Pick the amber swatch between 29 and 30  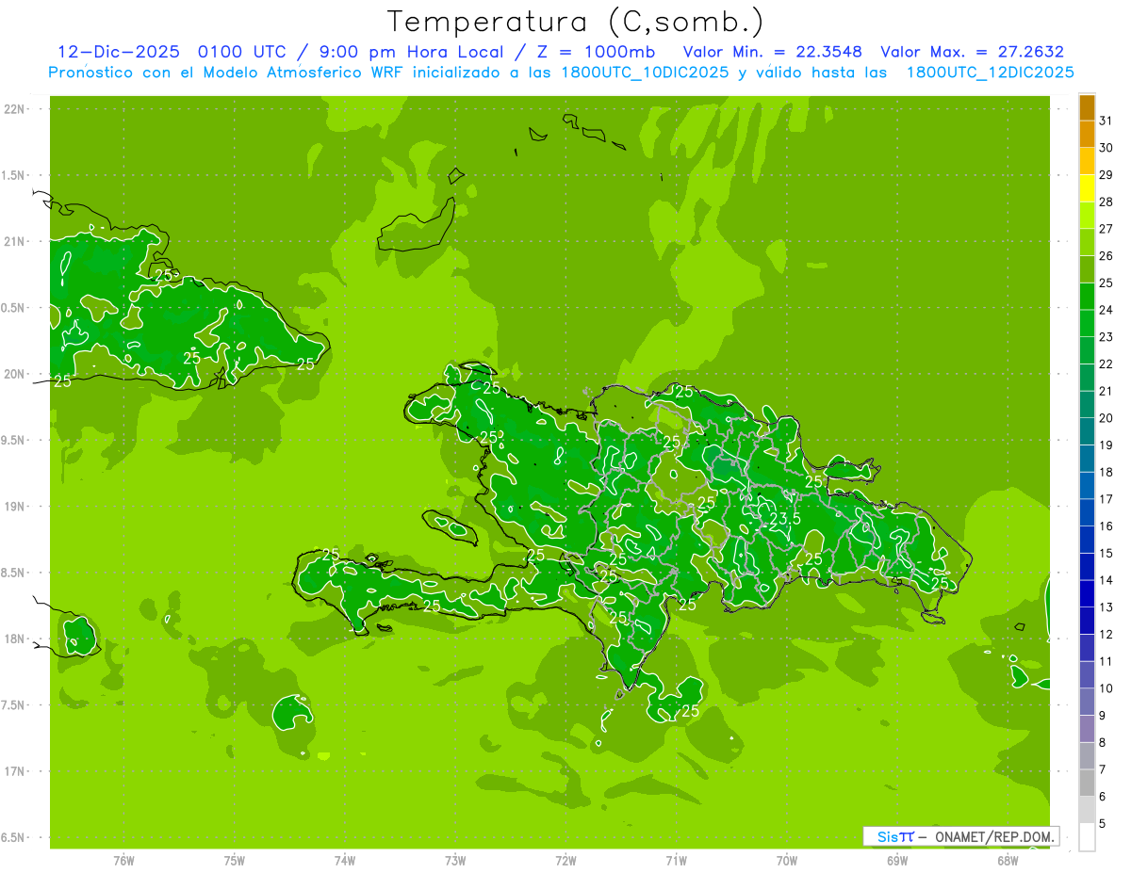[1087, 161]
